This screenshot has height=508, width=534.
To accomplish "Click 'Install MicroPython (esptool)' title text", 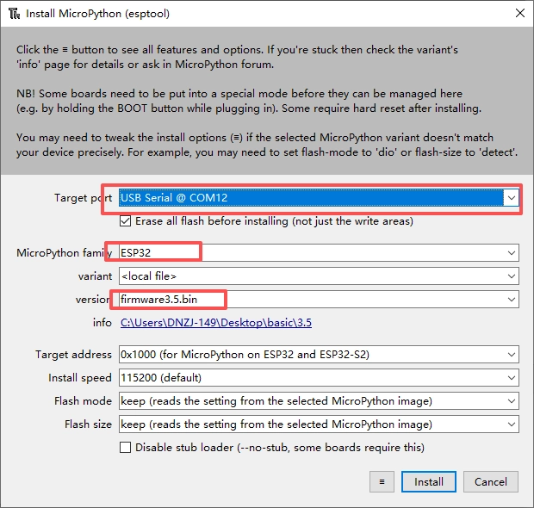I will (97, 14).
